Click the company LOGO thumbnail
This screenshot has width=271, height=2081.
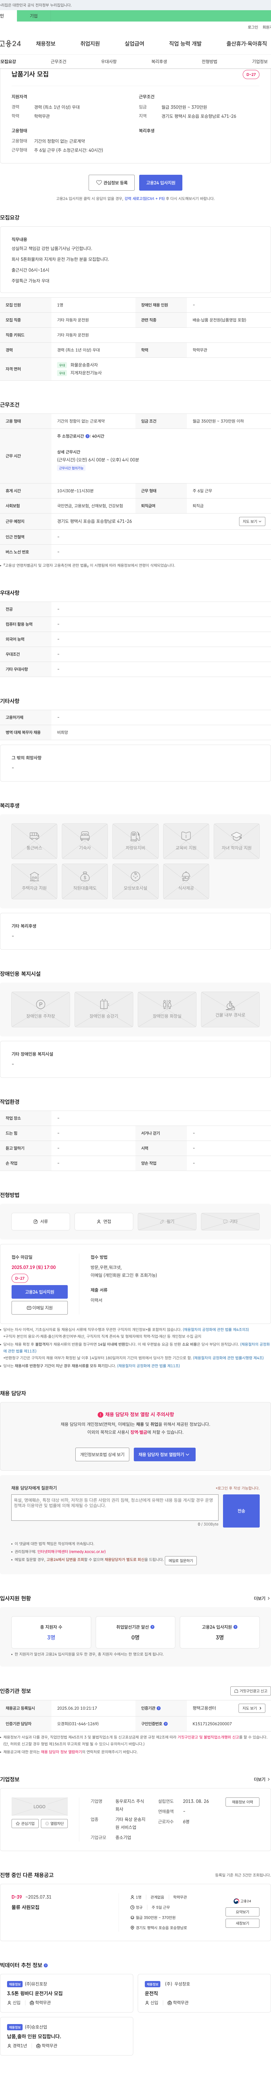tap(40, 1806)
